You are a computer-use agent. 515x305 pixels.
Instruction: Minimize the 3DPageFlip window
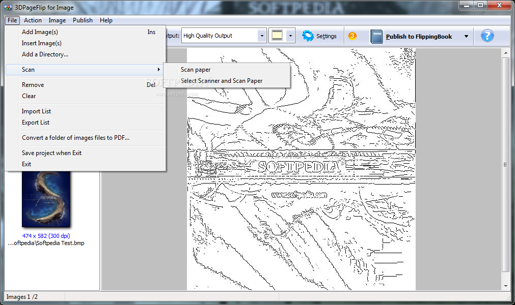[x=466, y=5]
